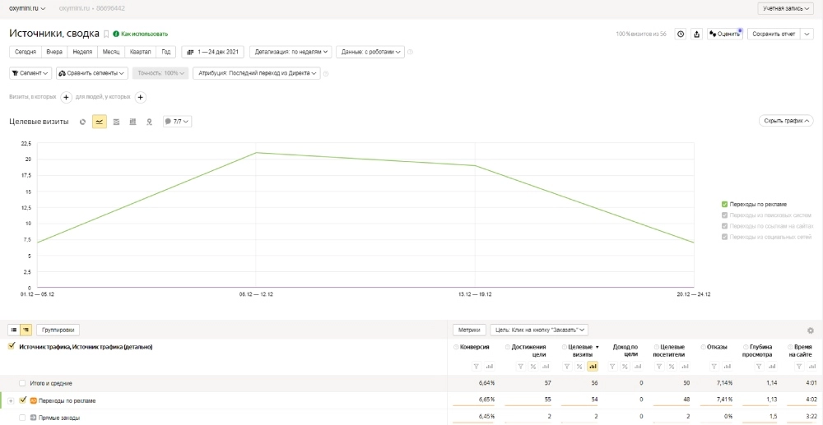Add a condition for людей, у которых

click(141, 97)
